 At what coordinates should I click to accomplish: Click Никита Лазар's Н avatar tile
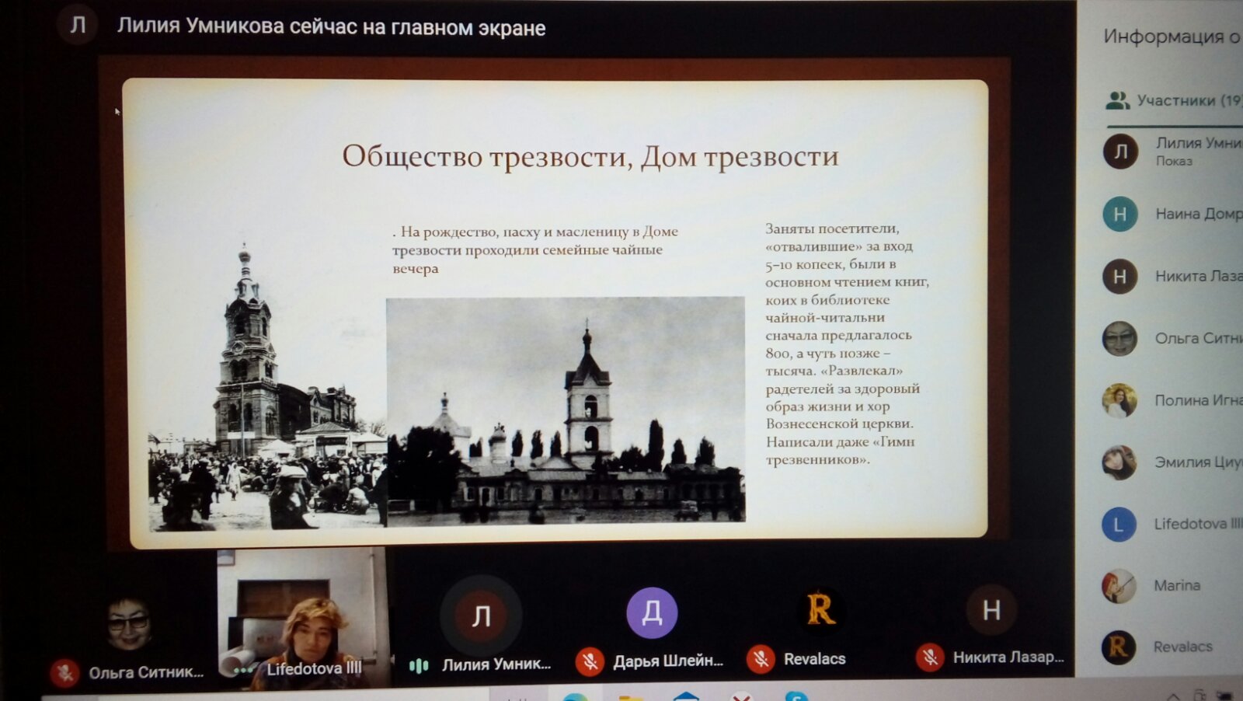click(x=991, y=610)
